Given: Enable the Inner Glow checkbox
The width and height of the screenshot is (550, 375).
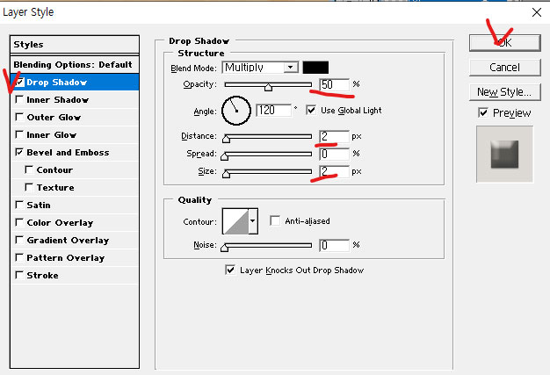Looking at the screenshot, I should pos(19,135).
